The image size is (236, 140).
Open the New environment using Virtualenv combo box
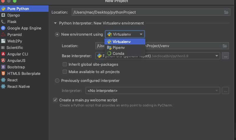pos(125,34)
